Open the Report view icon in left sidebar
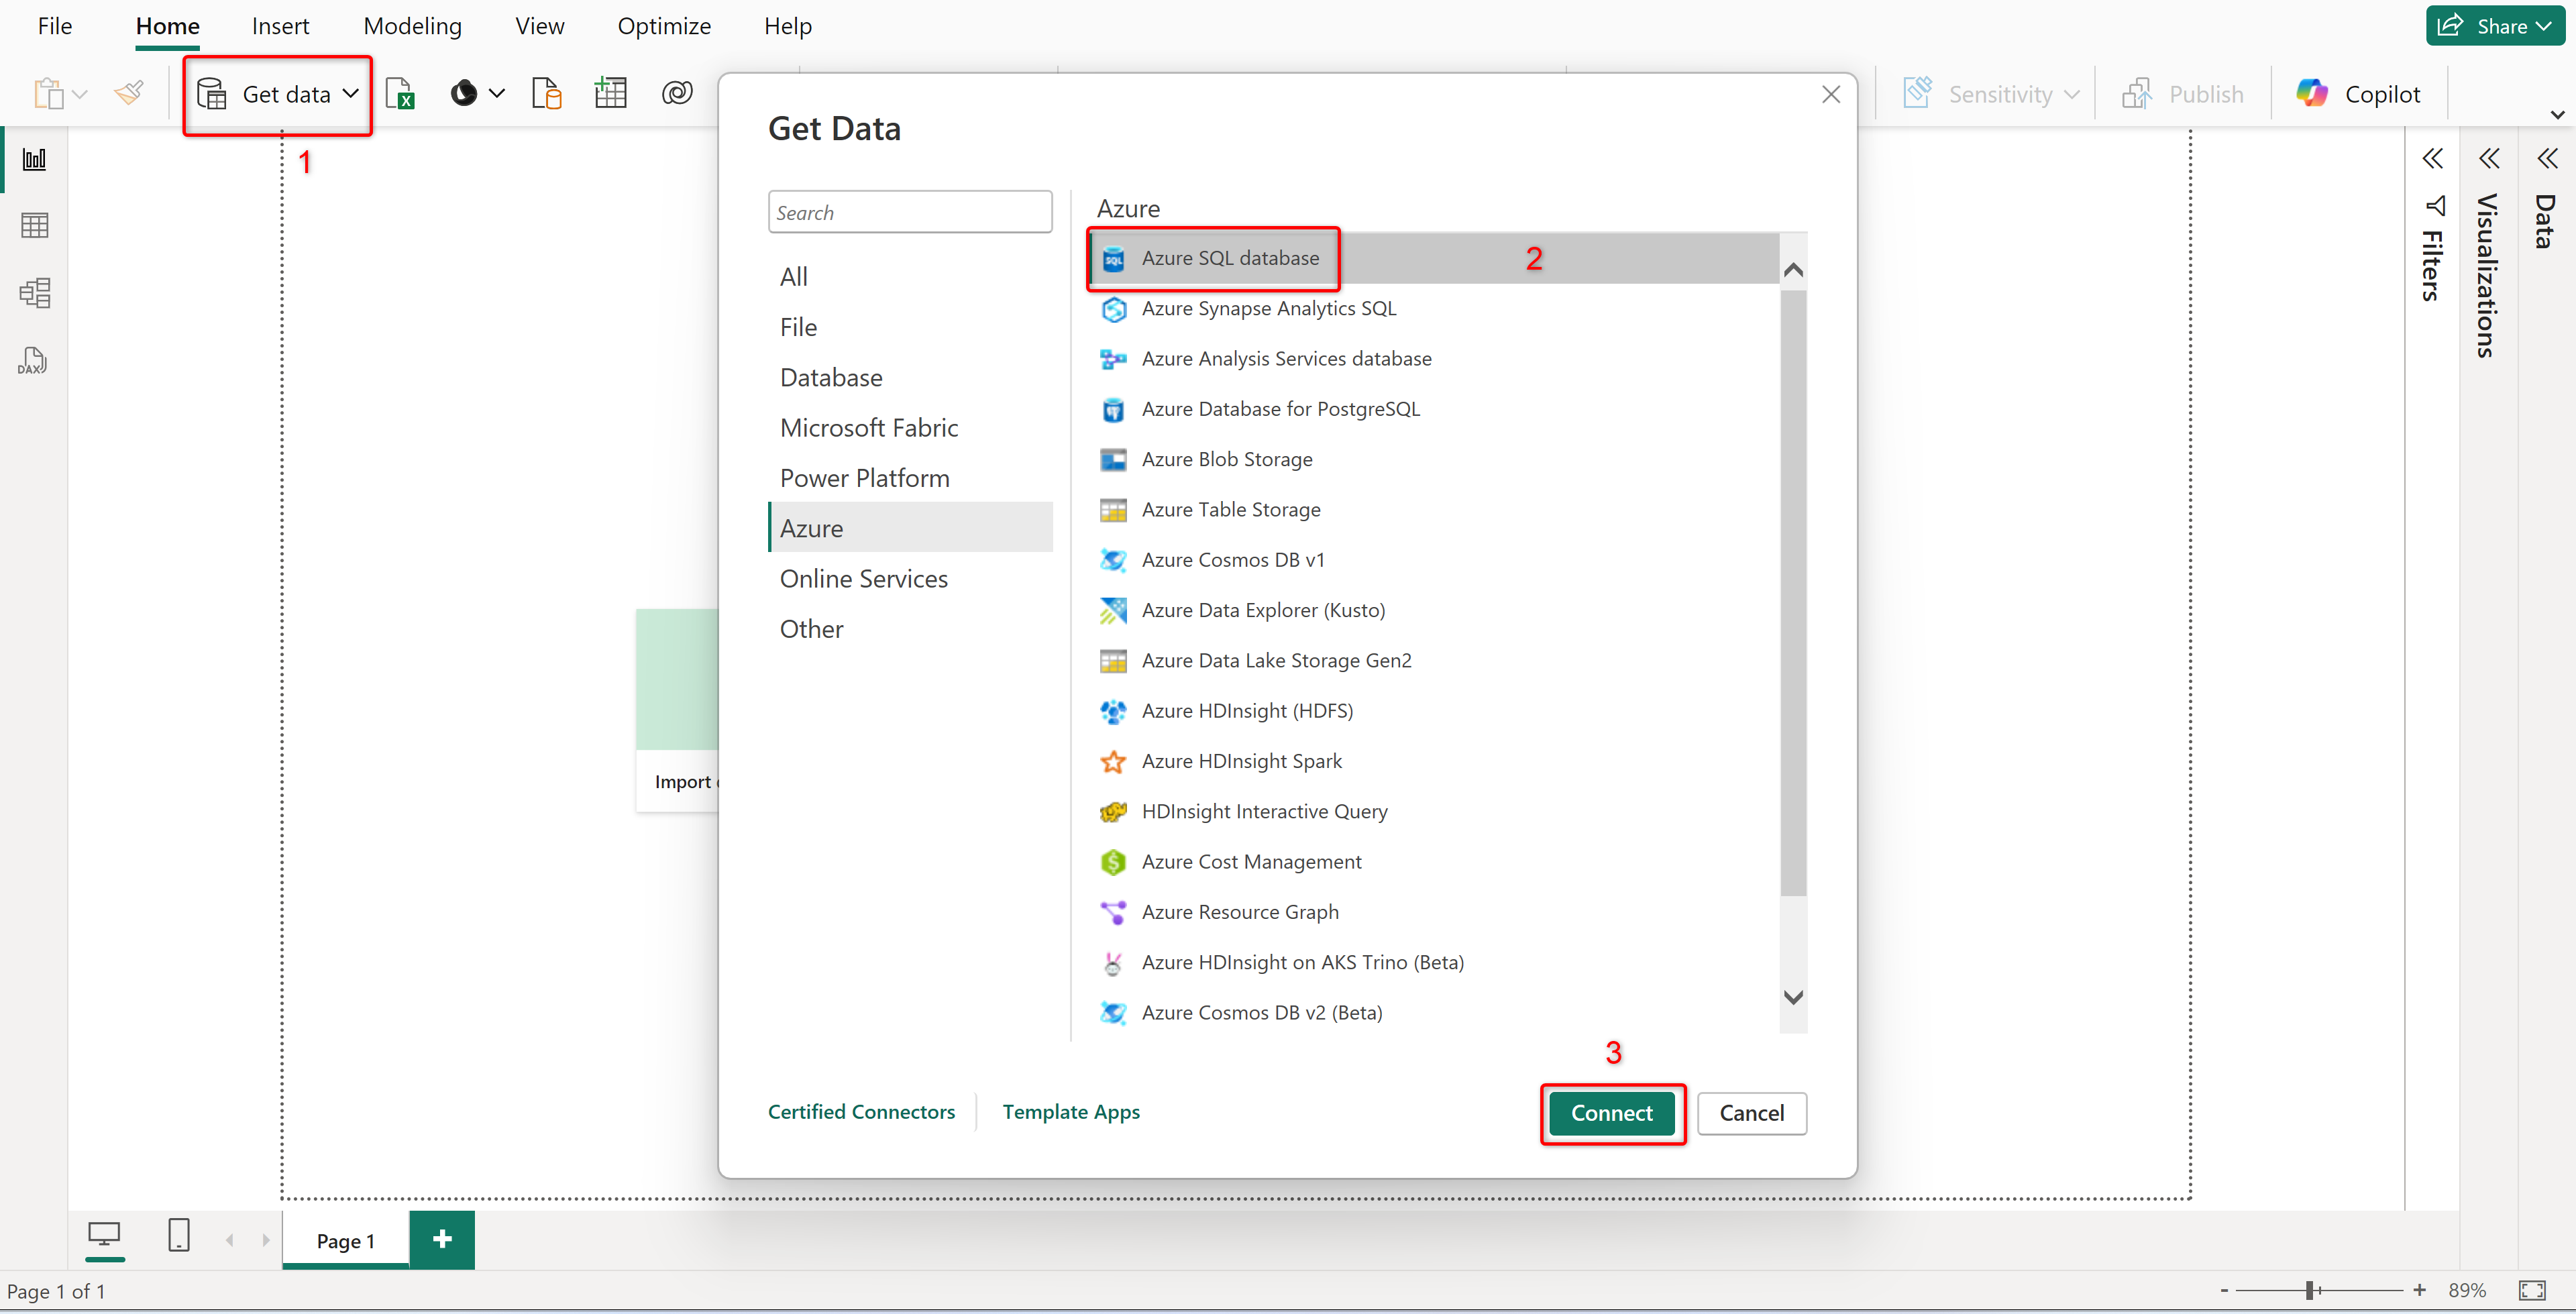Viewport: 2576px width, 1314px height. [x=34, y=159]
